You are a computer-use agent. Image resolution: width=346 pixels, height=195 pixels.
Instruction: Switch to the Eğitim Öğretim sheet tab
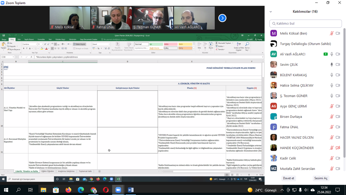(x=48, y=171)
